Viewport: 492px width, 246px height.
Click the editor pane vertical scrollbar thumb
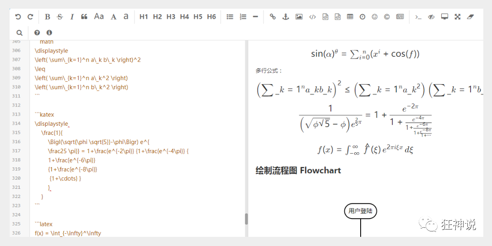[246, 219]
